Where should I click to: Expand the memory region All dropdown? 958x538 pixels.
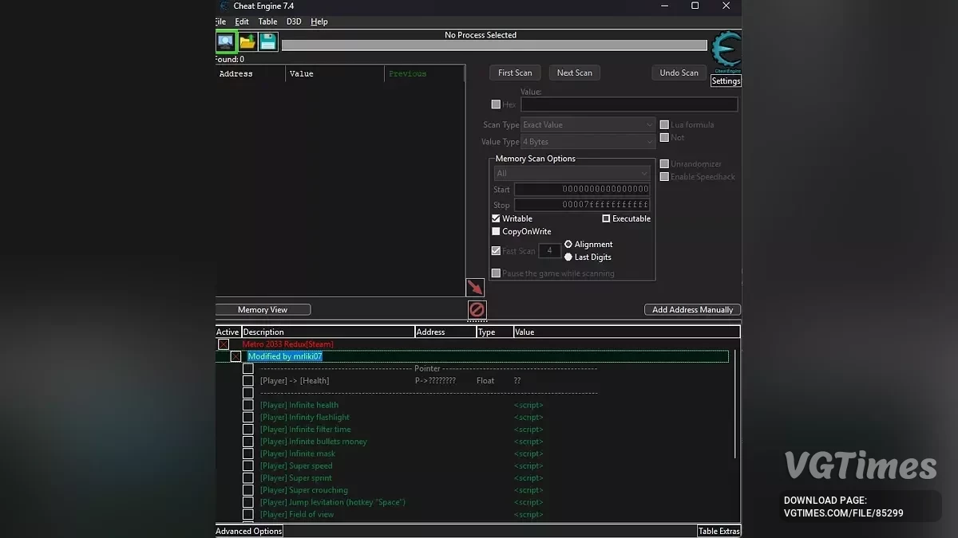click(572, 174)
